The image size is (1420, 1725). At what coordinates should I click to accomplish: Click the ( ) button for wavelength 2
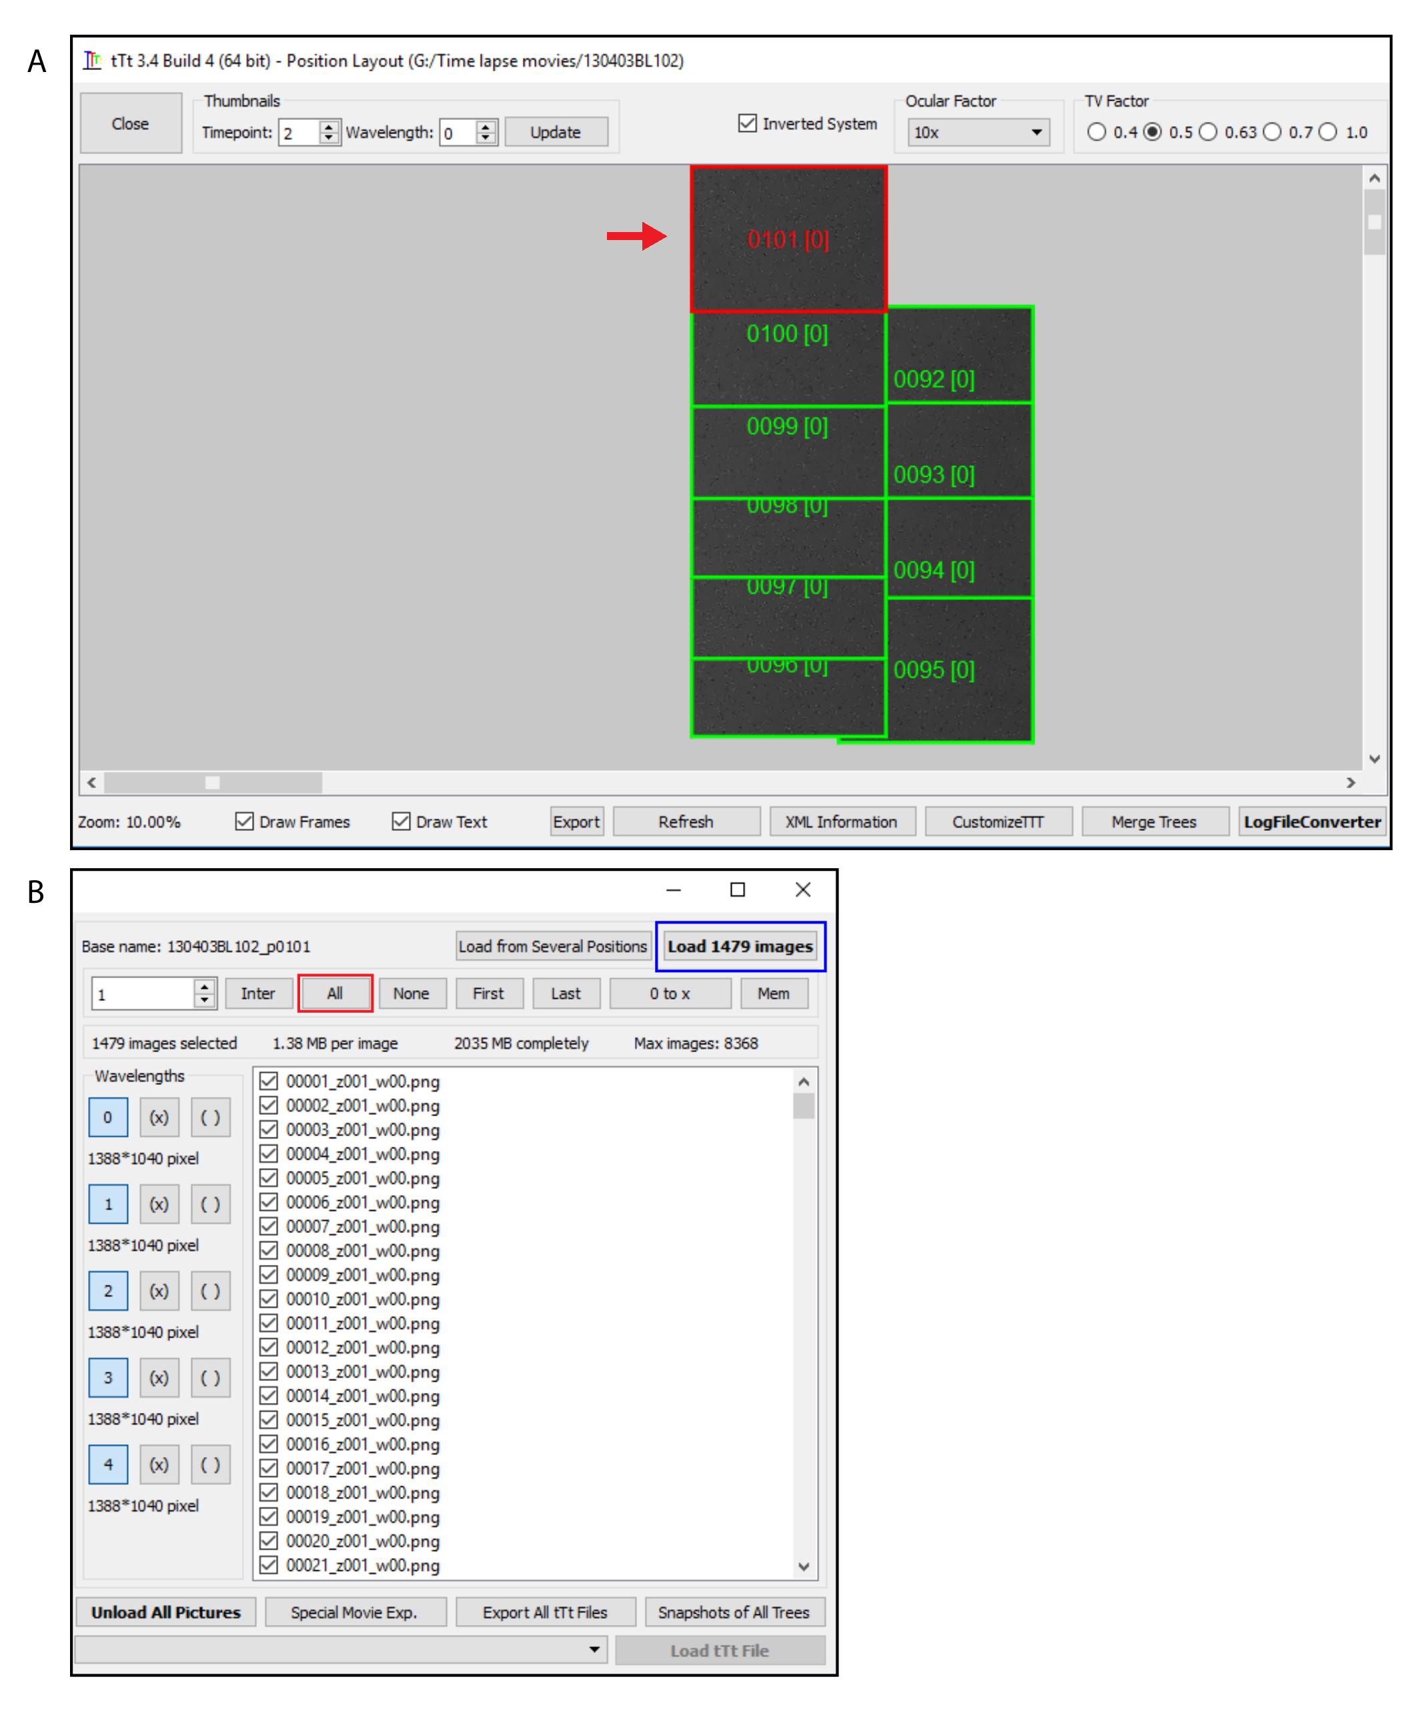[x=210, y=1291]
